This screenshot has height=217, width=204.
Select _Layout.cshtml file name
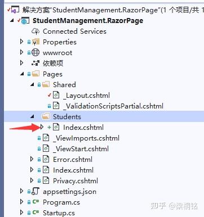[86, 96]
